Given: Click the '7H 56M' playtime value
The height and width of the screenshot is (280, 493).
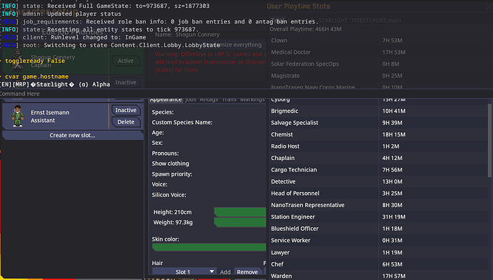Looking at the screenshot, I should [x=392, y=170].
